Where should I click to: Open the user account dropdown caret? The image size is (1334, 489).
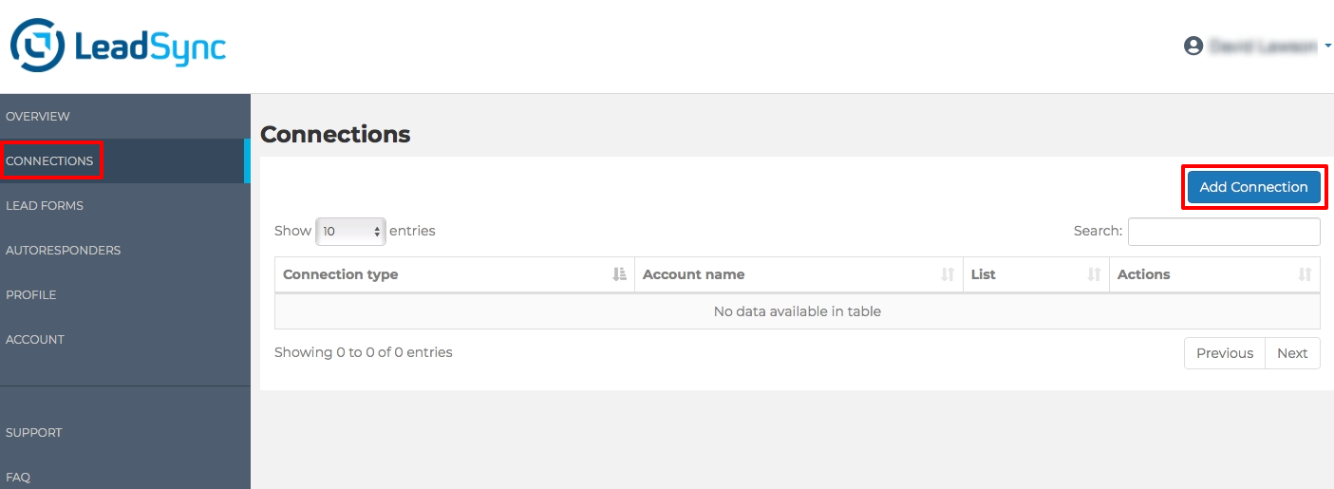(x=1327, y=46)
